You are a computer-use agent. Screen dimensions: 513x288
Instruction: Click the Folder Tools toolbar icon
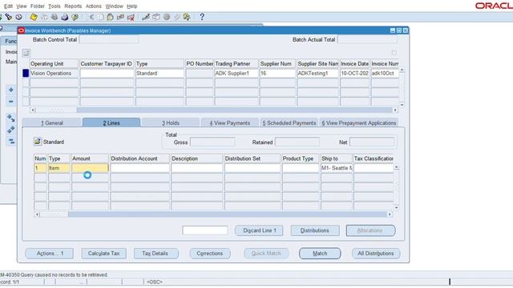[187, 17]
